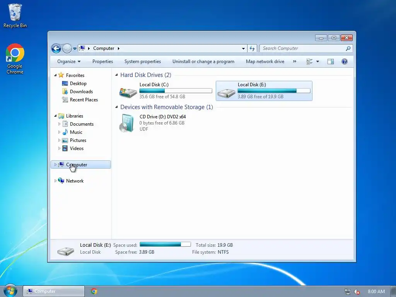Click the muted volume tray icon
Image resolution: width=396 pixels, height=297 pixels.
(x=357, y=292)
